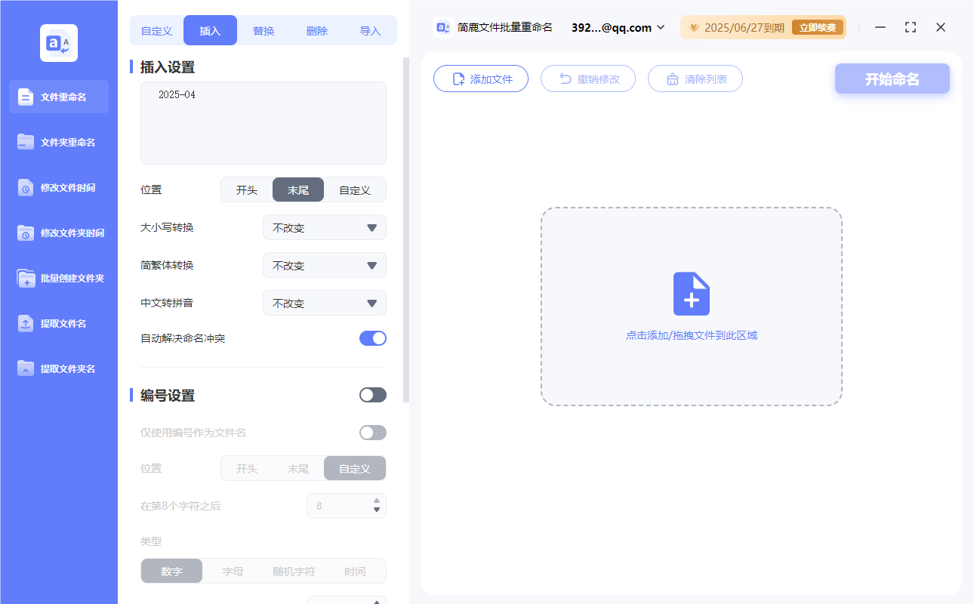Expand the 中文转拼音 dropdown
The width and height of the screenshot is (974, 604).
(x=324, y=303)
